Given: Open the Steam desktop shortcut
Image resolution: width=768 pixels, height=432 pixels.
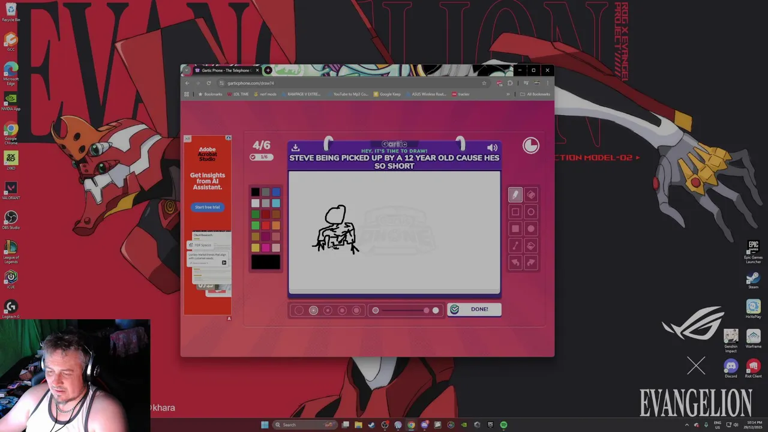Looking at the screenshot, I should click(x=753, y=280).
